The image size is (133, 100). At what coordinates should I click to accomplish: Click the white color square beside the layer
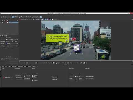tap(8, 22)
